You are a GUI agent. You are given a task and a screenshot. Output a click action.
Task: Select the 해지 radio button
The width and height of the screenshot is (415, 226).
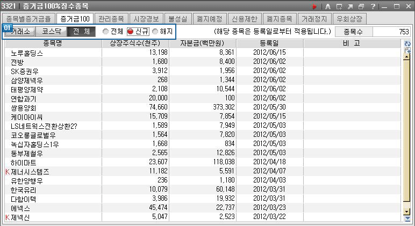pyautogui.click(x=155, y=32)
